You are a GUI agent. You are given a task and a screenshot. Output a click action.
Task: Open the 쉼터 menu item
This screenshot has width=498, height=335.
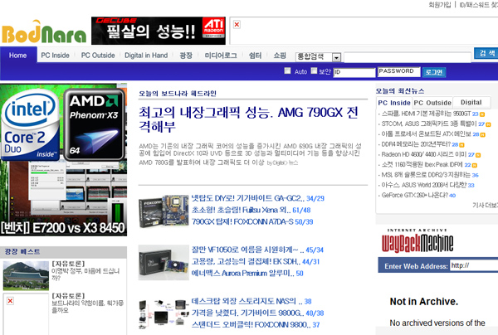coord(255,56)
